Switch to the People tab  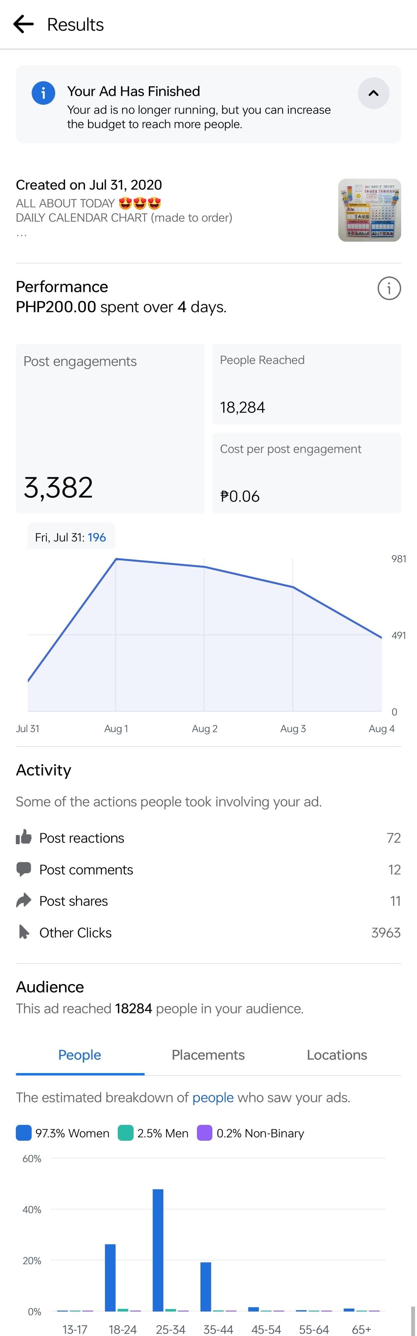point(80,1054)
